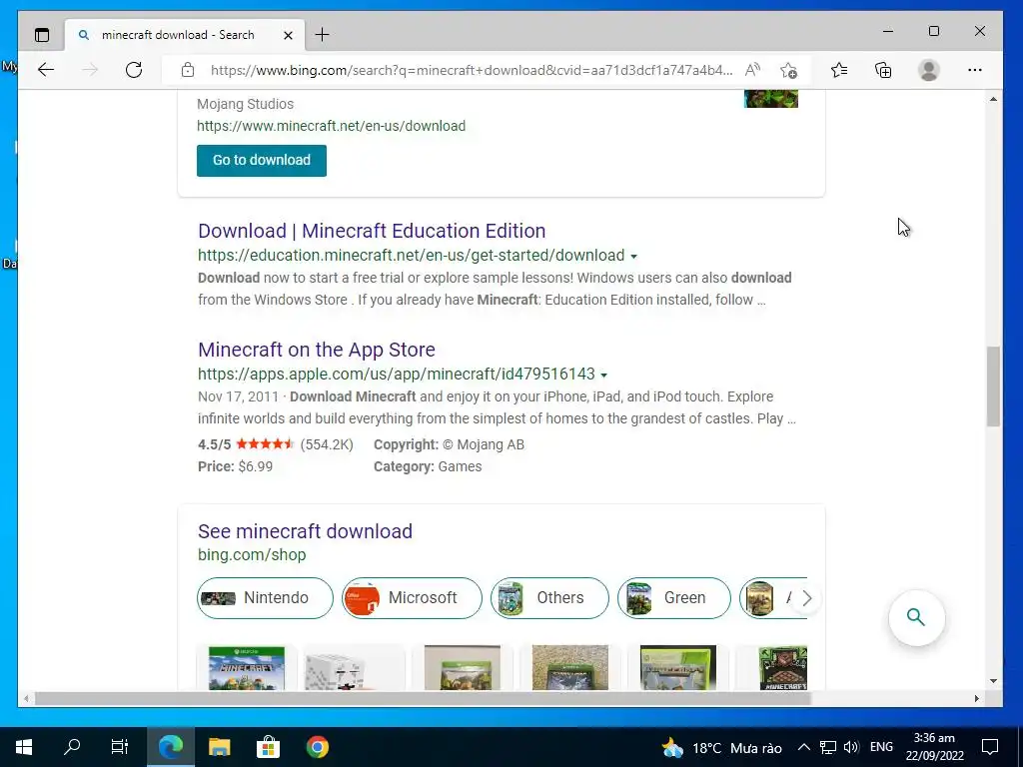Open the notification center

tap(990, 747)
